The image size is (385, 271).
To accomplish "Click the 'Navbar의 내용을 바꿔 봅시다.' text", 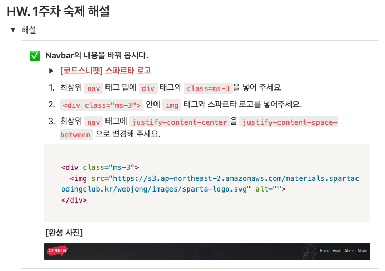I will click(97, 55).
